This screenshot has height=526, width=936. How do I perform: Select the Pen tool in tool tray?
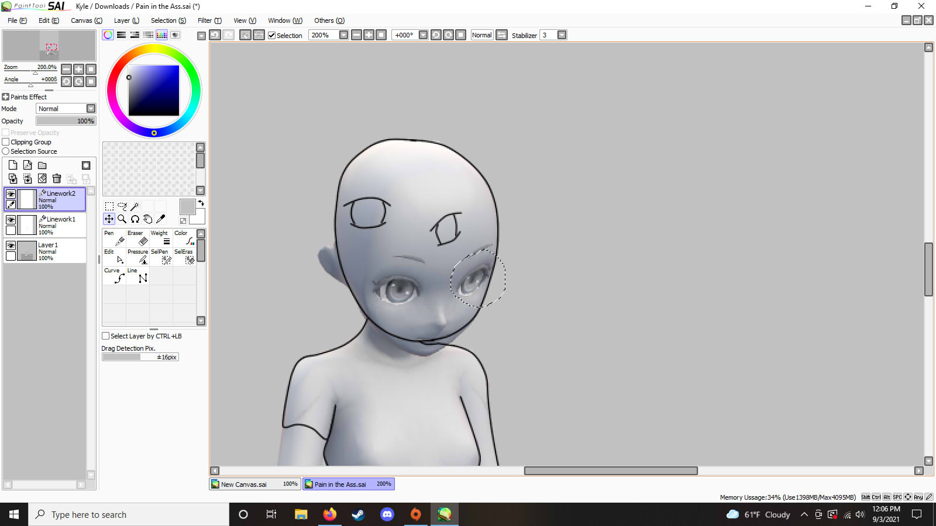click(x=114, y=238)
